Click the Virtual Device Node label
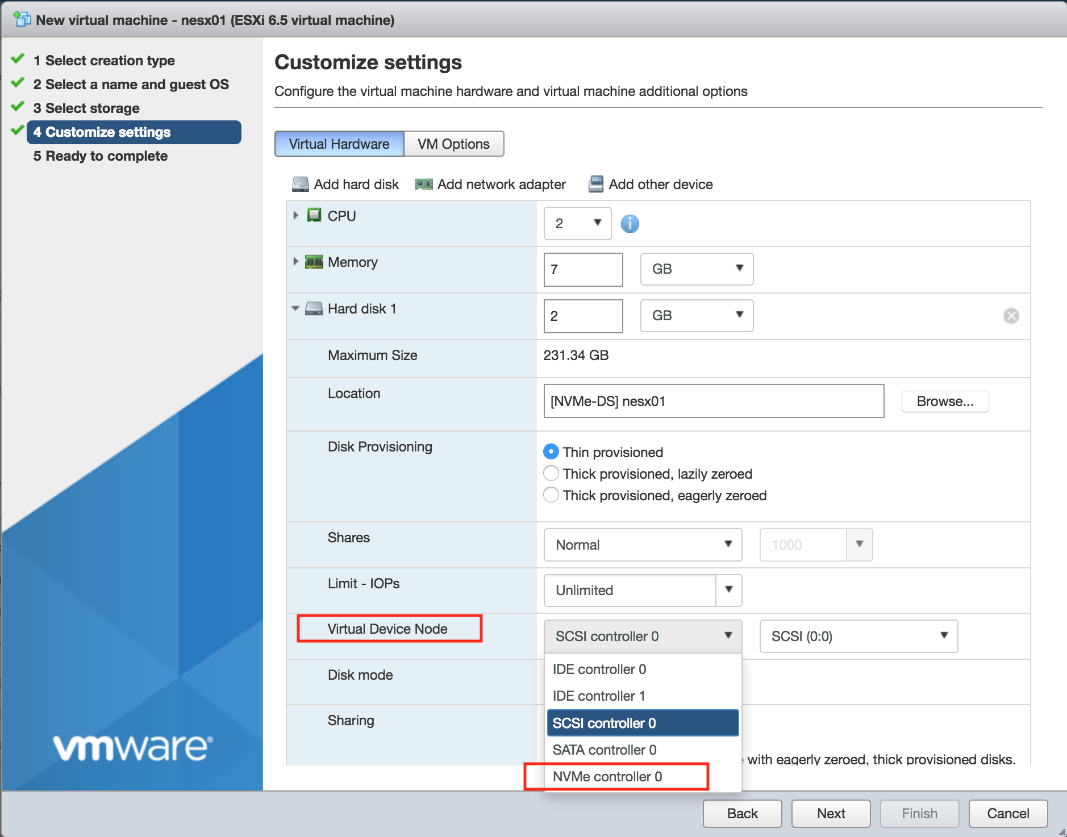 coord(387,629)
